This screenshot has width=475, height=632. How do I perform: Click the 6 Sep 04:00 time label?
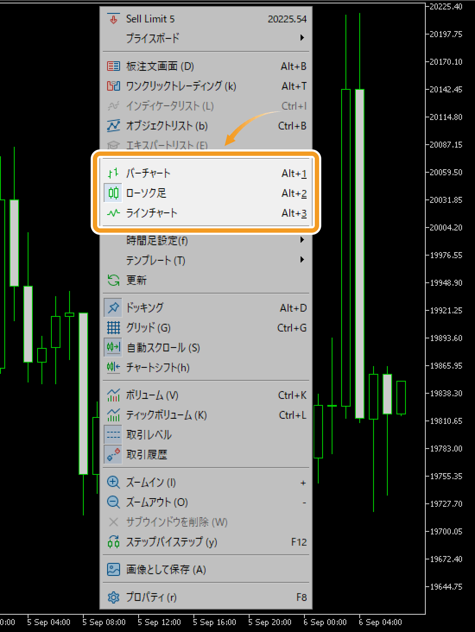[x=380, y=622]
